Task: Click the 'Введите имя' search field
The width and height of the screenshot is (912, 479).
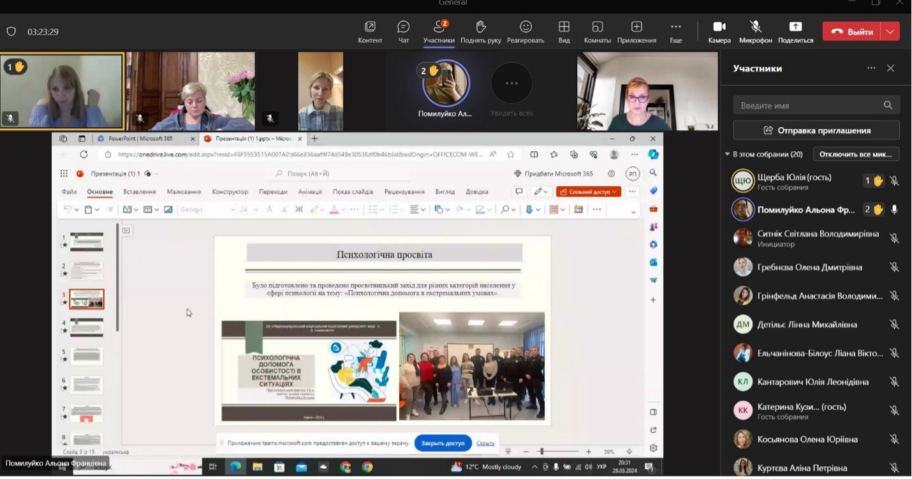Action: pos(809,105)
